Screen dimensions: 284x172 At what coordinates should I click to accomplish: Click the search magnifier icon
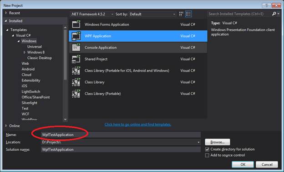pos(274,14)
